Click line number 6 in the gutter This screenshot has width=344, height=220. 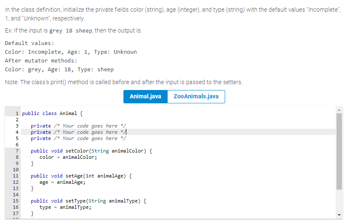point(17,145)
